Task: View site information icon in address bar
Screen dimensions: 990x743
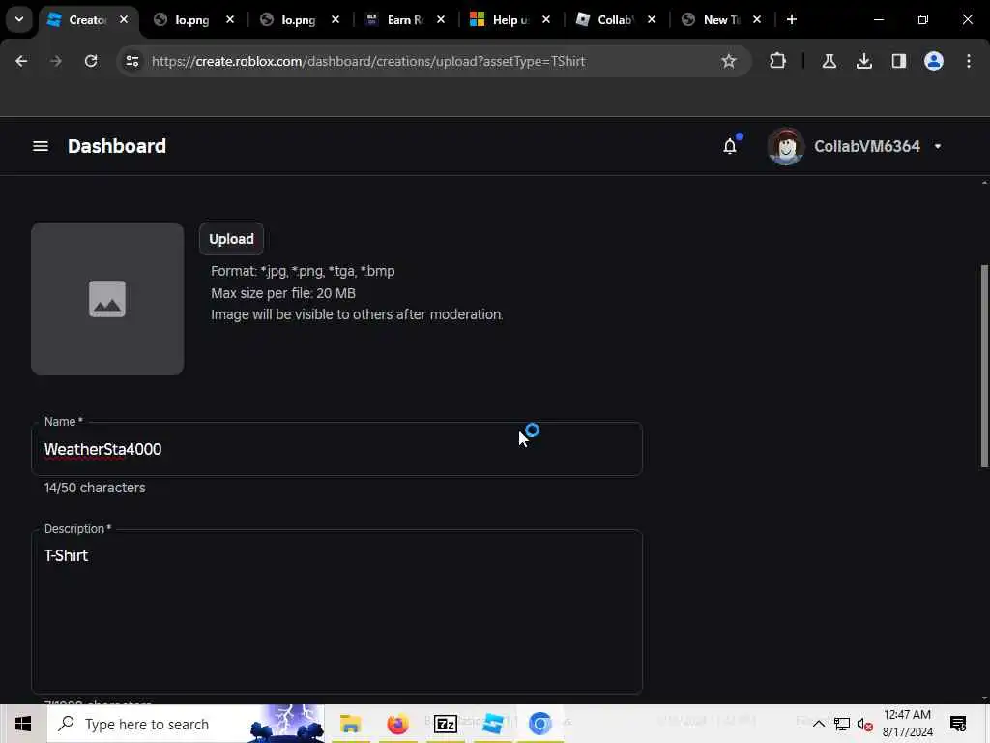Action: coord(131,61)
